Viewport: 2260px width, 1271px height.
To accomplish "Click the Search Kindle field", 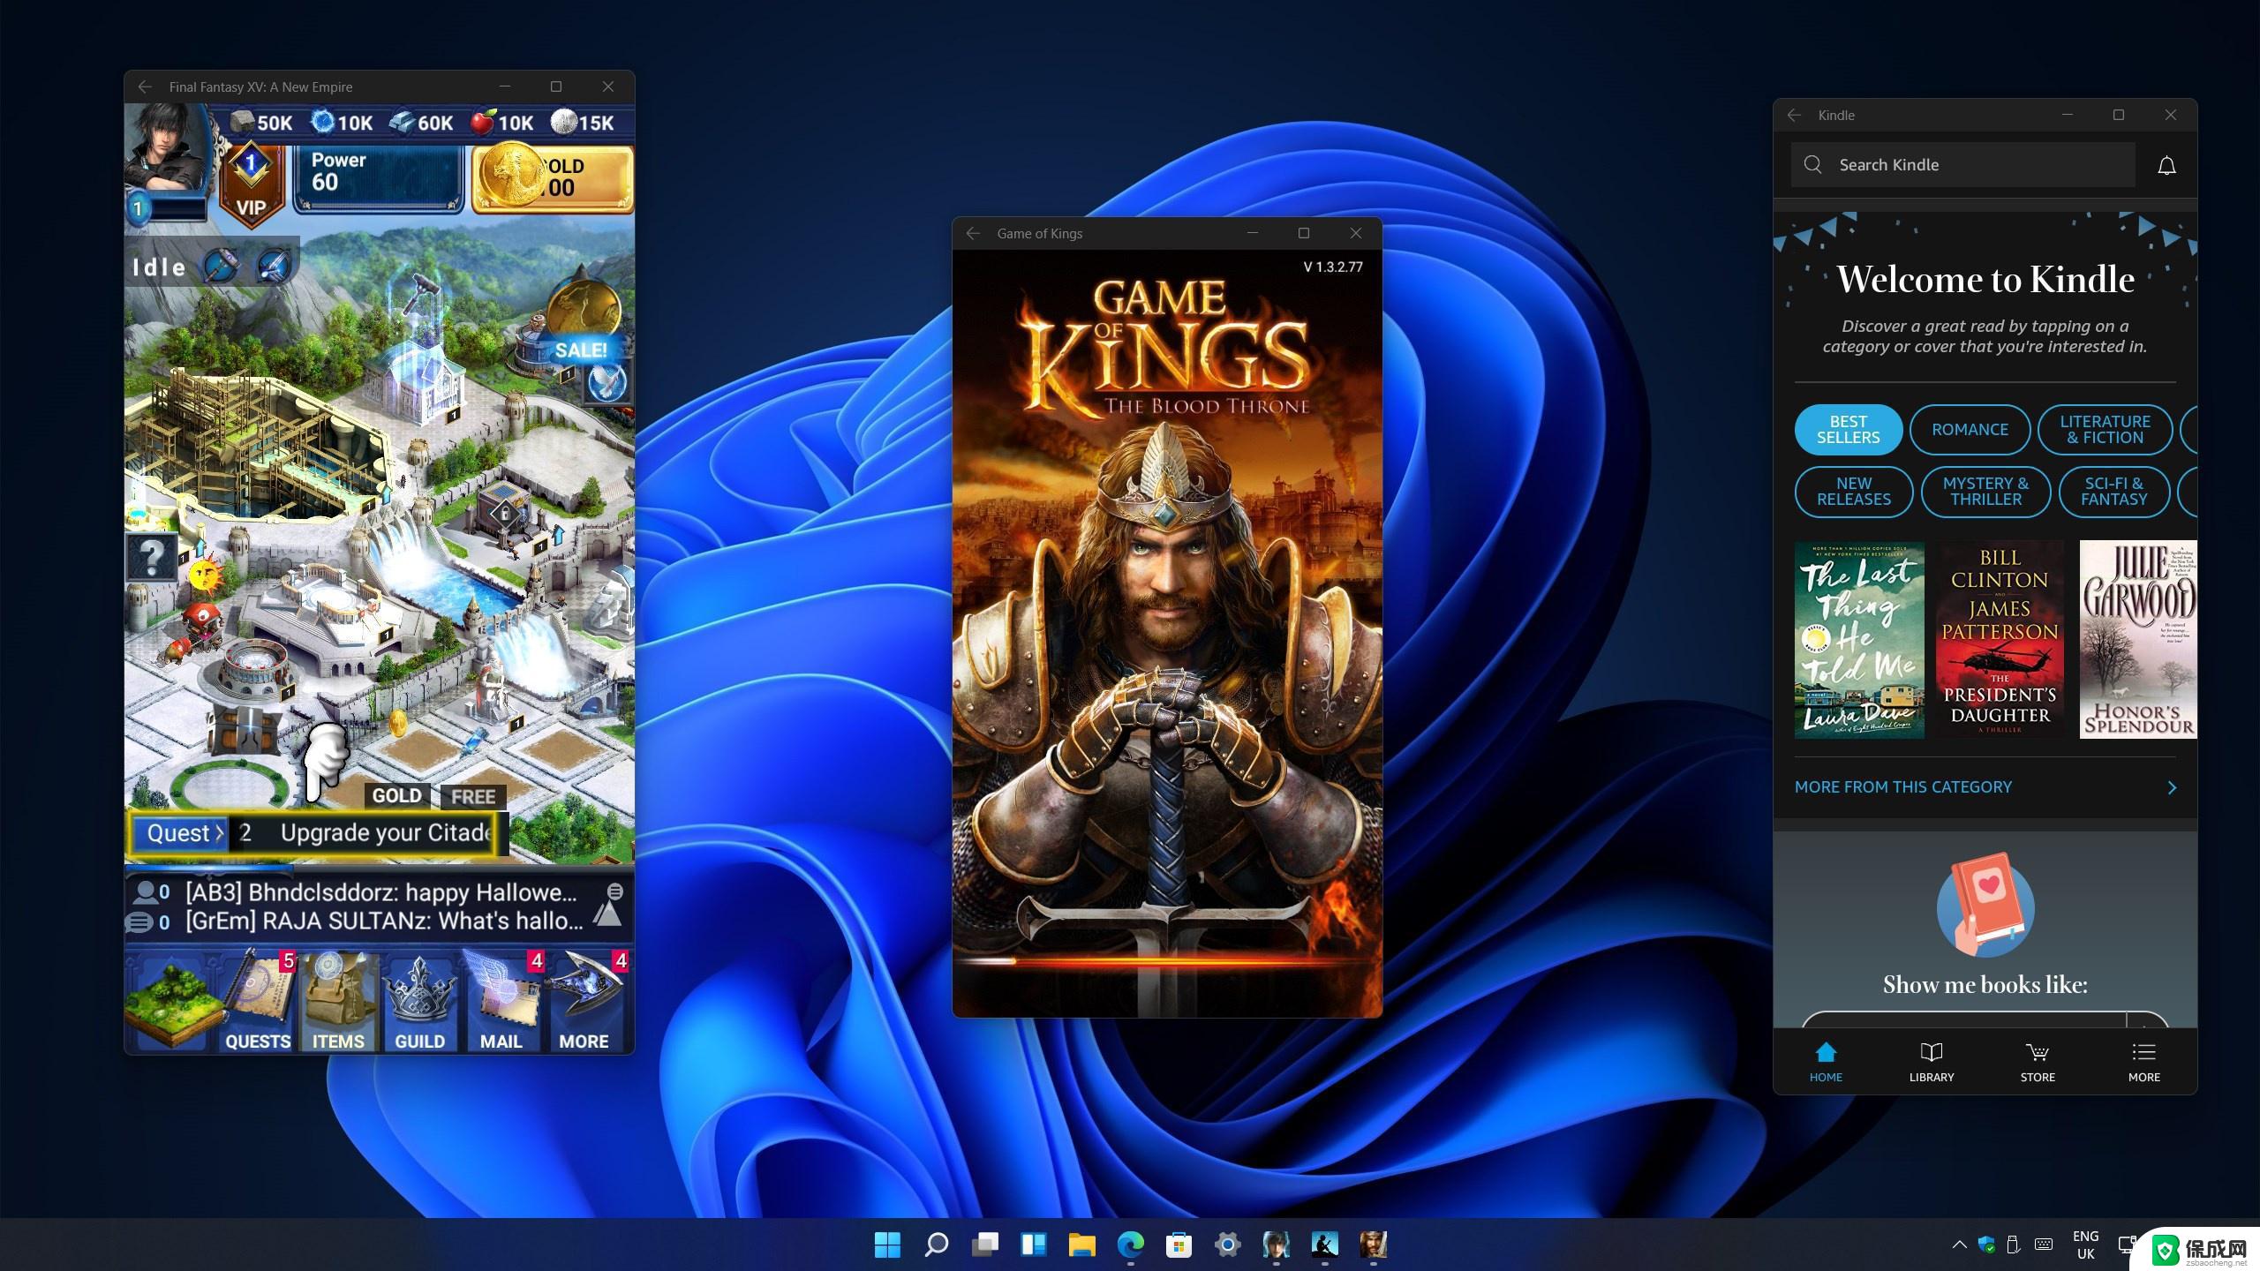I will [x=1962, y=165].
